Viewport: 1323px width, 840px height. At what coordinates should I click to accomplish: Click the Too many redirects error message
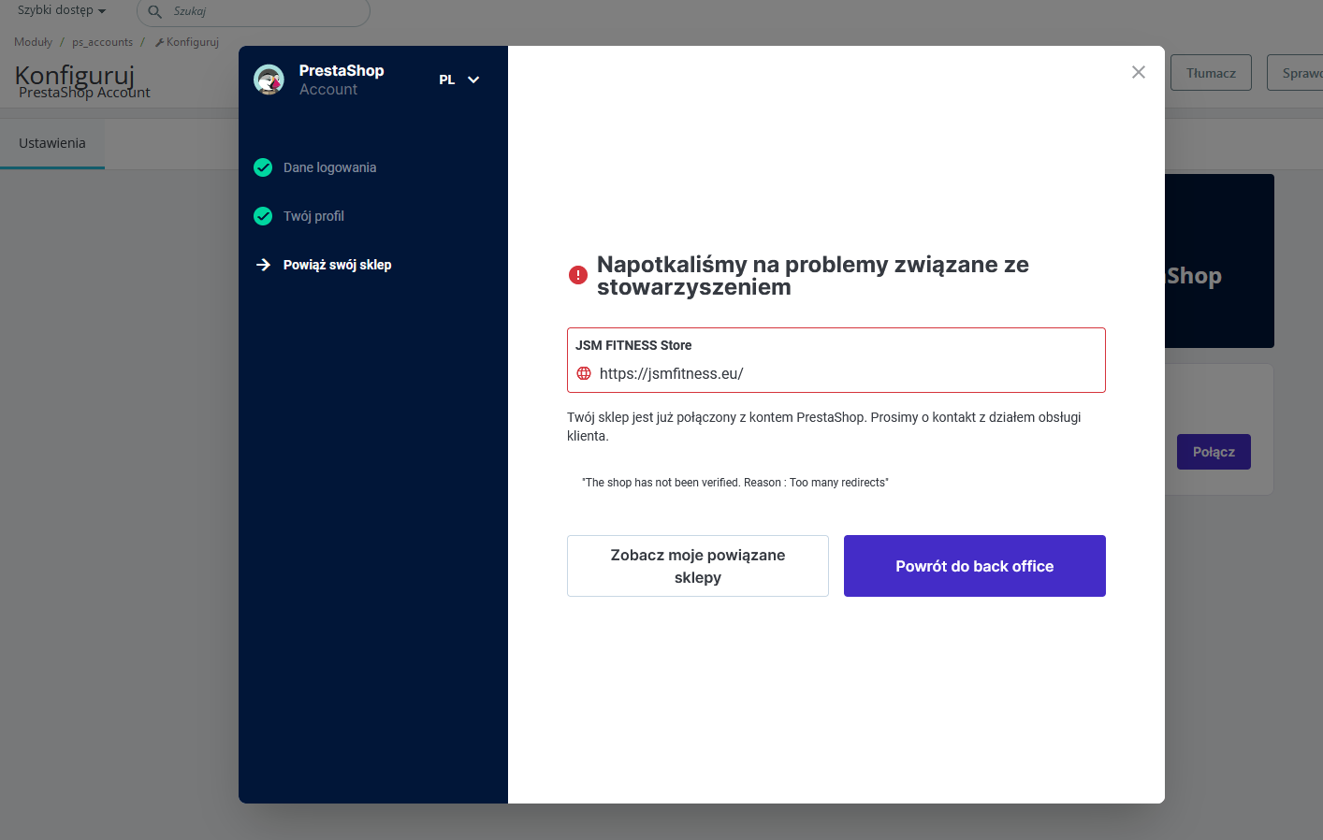735,483
